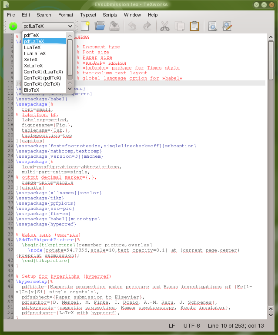This screenshot has height=335, width=278.
Task: Undo the last edit
Action: (132, 26)
